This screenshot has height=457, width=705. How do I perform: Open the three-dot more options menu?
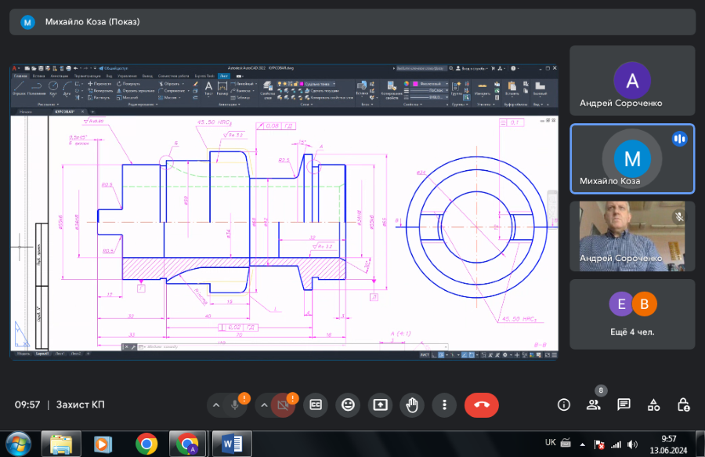(444, 404)
